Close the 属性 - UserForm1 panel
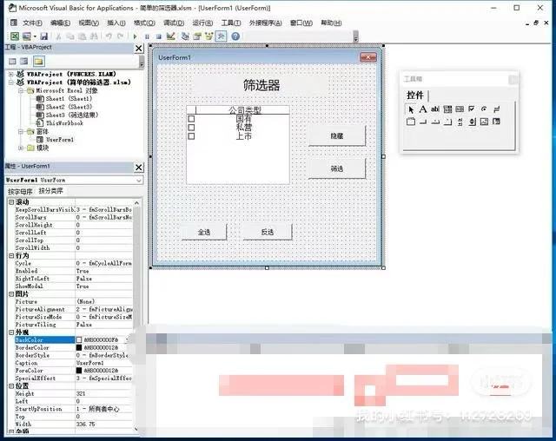The height and width of the screenshot is (441, 556). coord(139,168)
